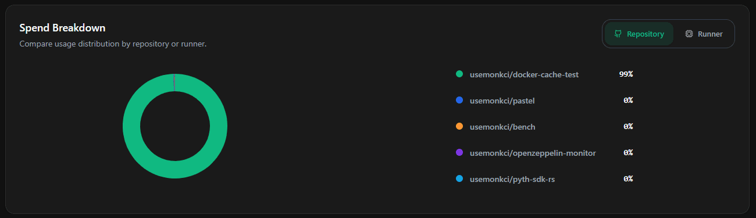This screenshot has width=756, height=218.
Task: Click orange dot beside usemonkci/bench
Action: pyautogui.click(x=459, y=126)
